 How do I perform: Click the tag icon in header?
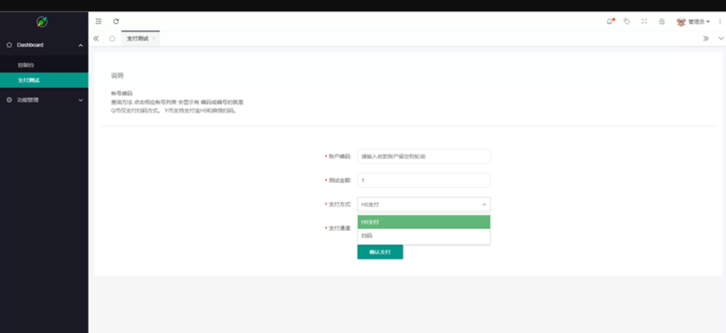(627, 21)
